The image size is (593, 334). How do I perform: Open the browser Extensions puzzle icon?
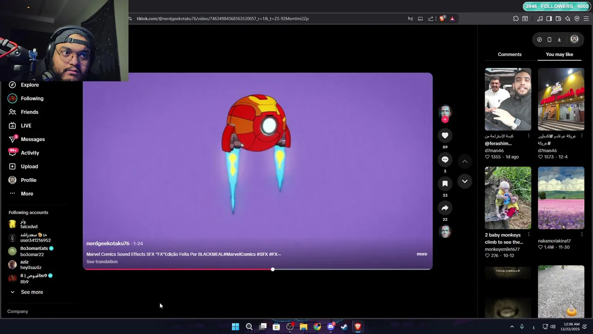(516, 19)
